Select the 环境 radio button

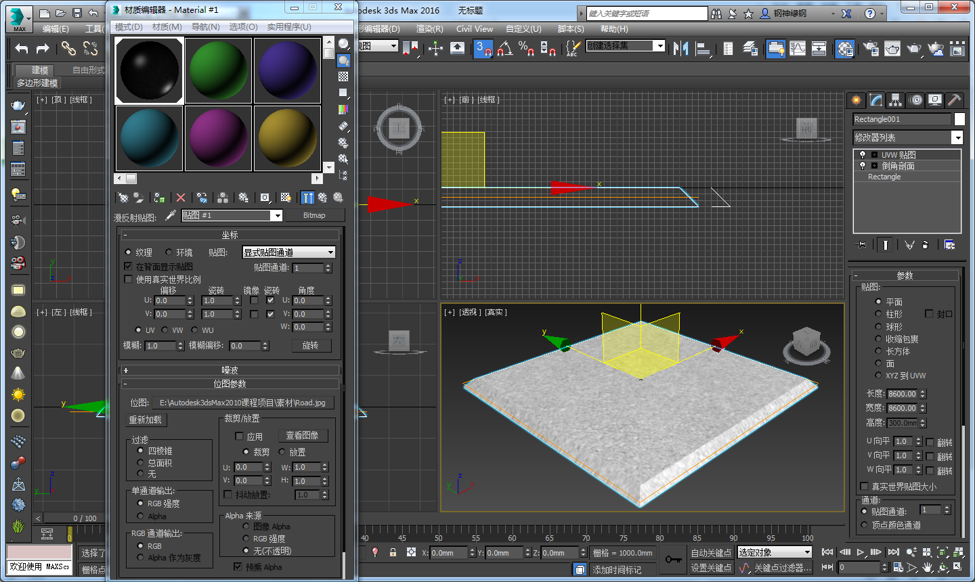pyautogui.click(x=169, y=252)
